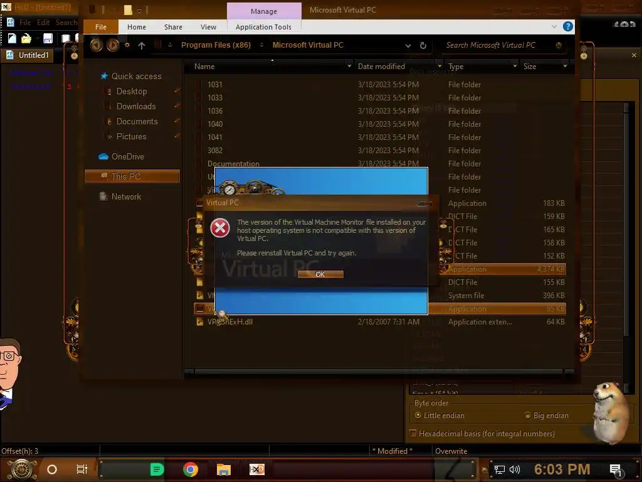Select the VPCShExH.dll file

[229, 322]
